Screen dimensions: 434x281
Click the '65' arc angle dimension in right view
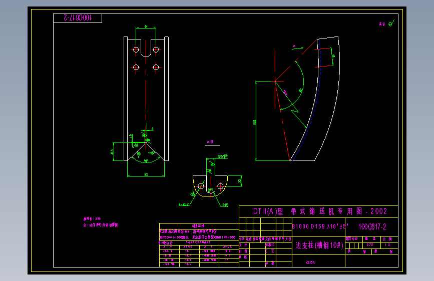click(x=300, y=90)
